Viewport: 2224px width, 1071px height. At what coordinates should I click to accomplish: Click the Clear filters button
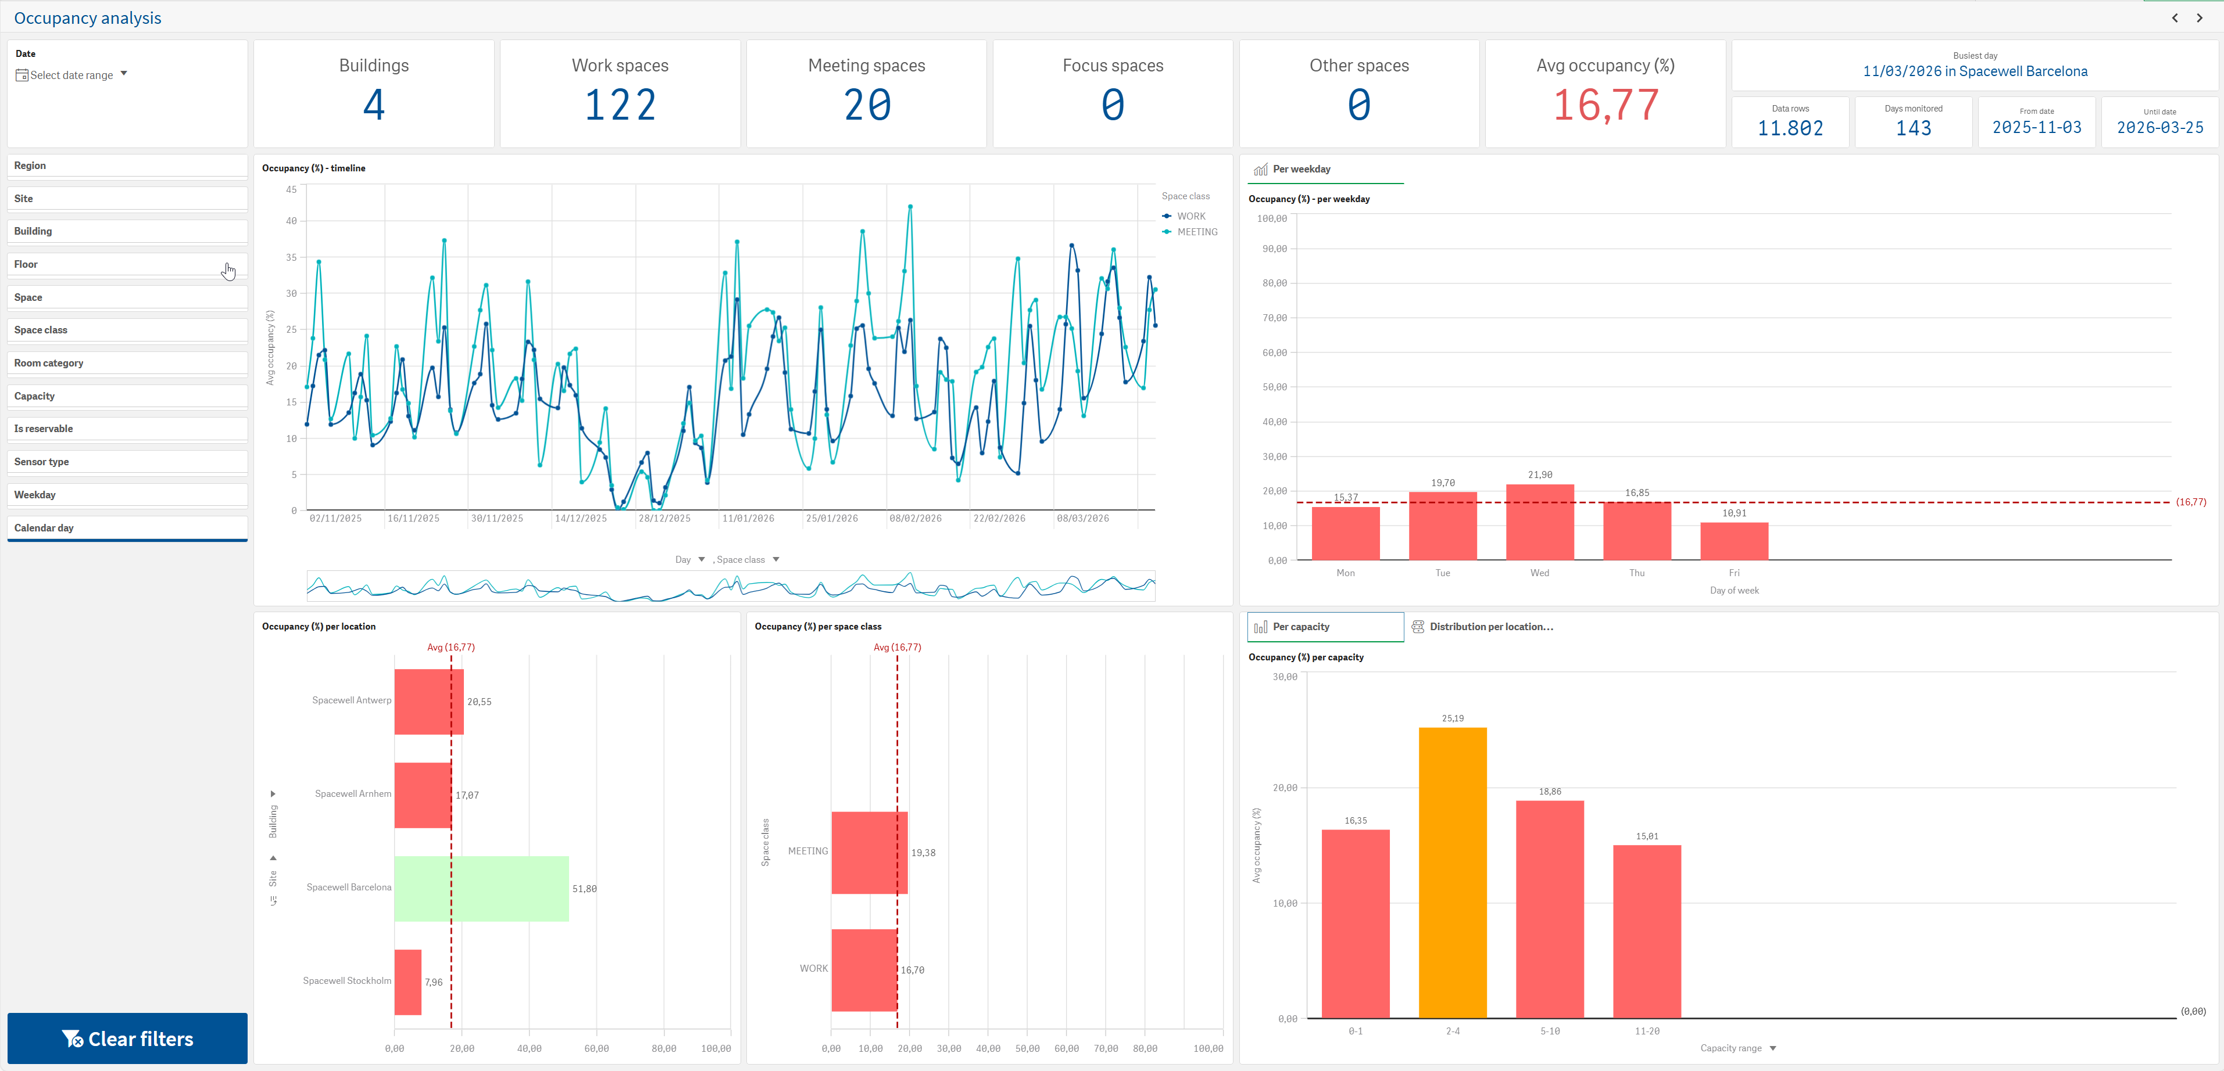click(x=128, y=1038)
